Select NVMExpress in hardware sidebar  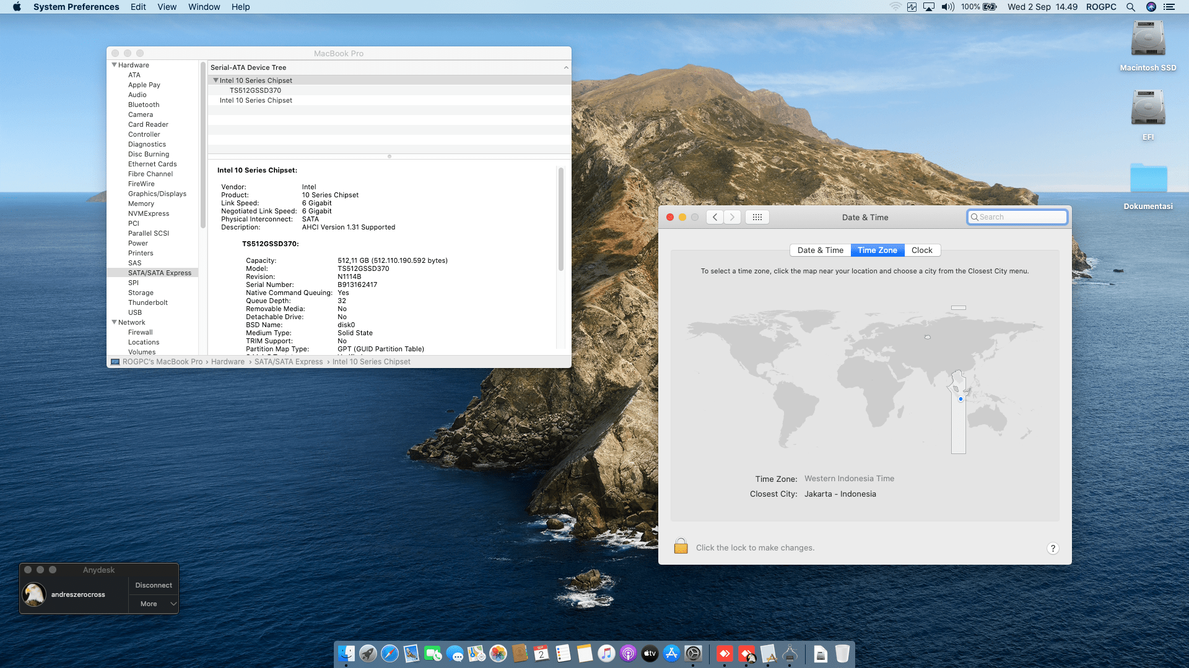coord(149,213)
